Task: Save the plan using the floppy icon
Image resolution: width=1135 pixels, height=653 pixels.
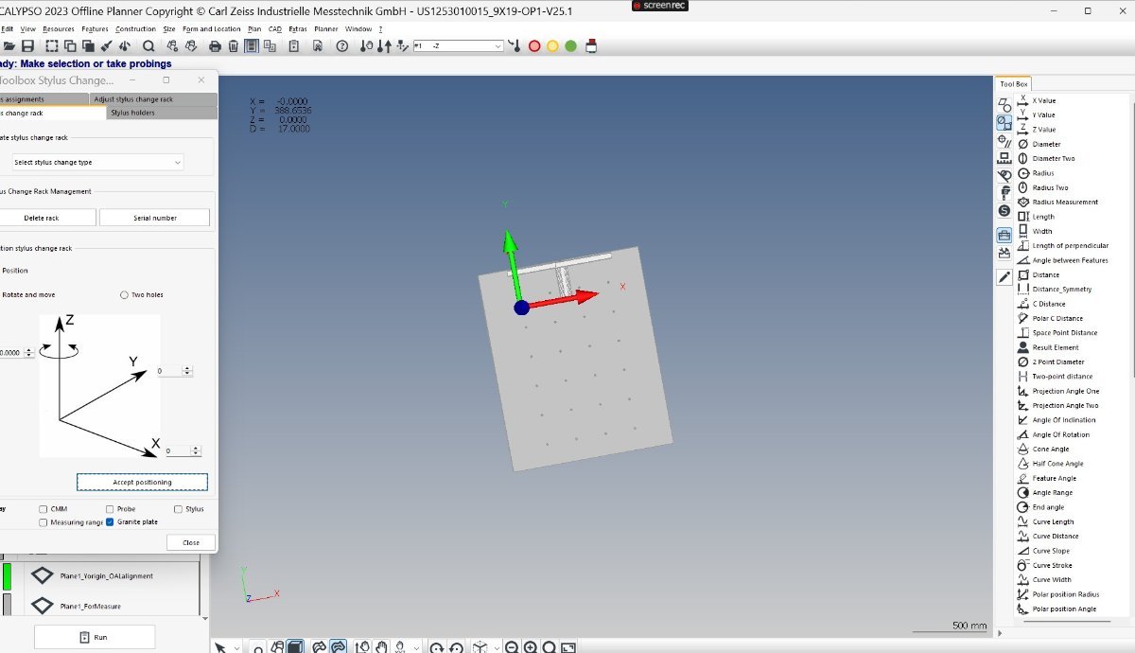Action: (28, 45)
